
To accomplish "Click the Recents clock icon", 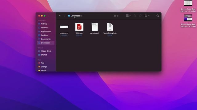I will point(39,28).
